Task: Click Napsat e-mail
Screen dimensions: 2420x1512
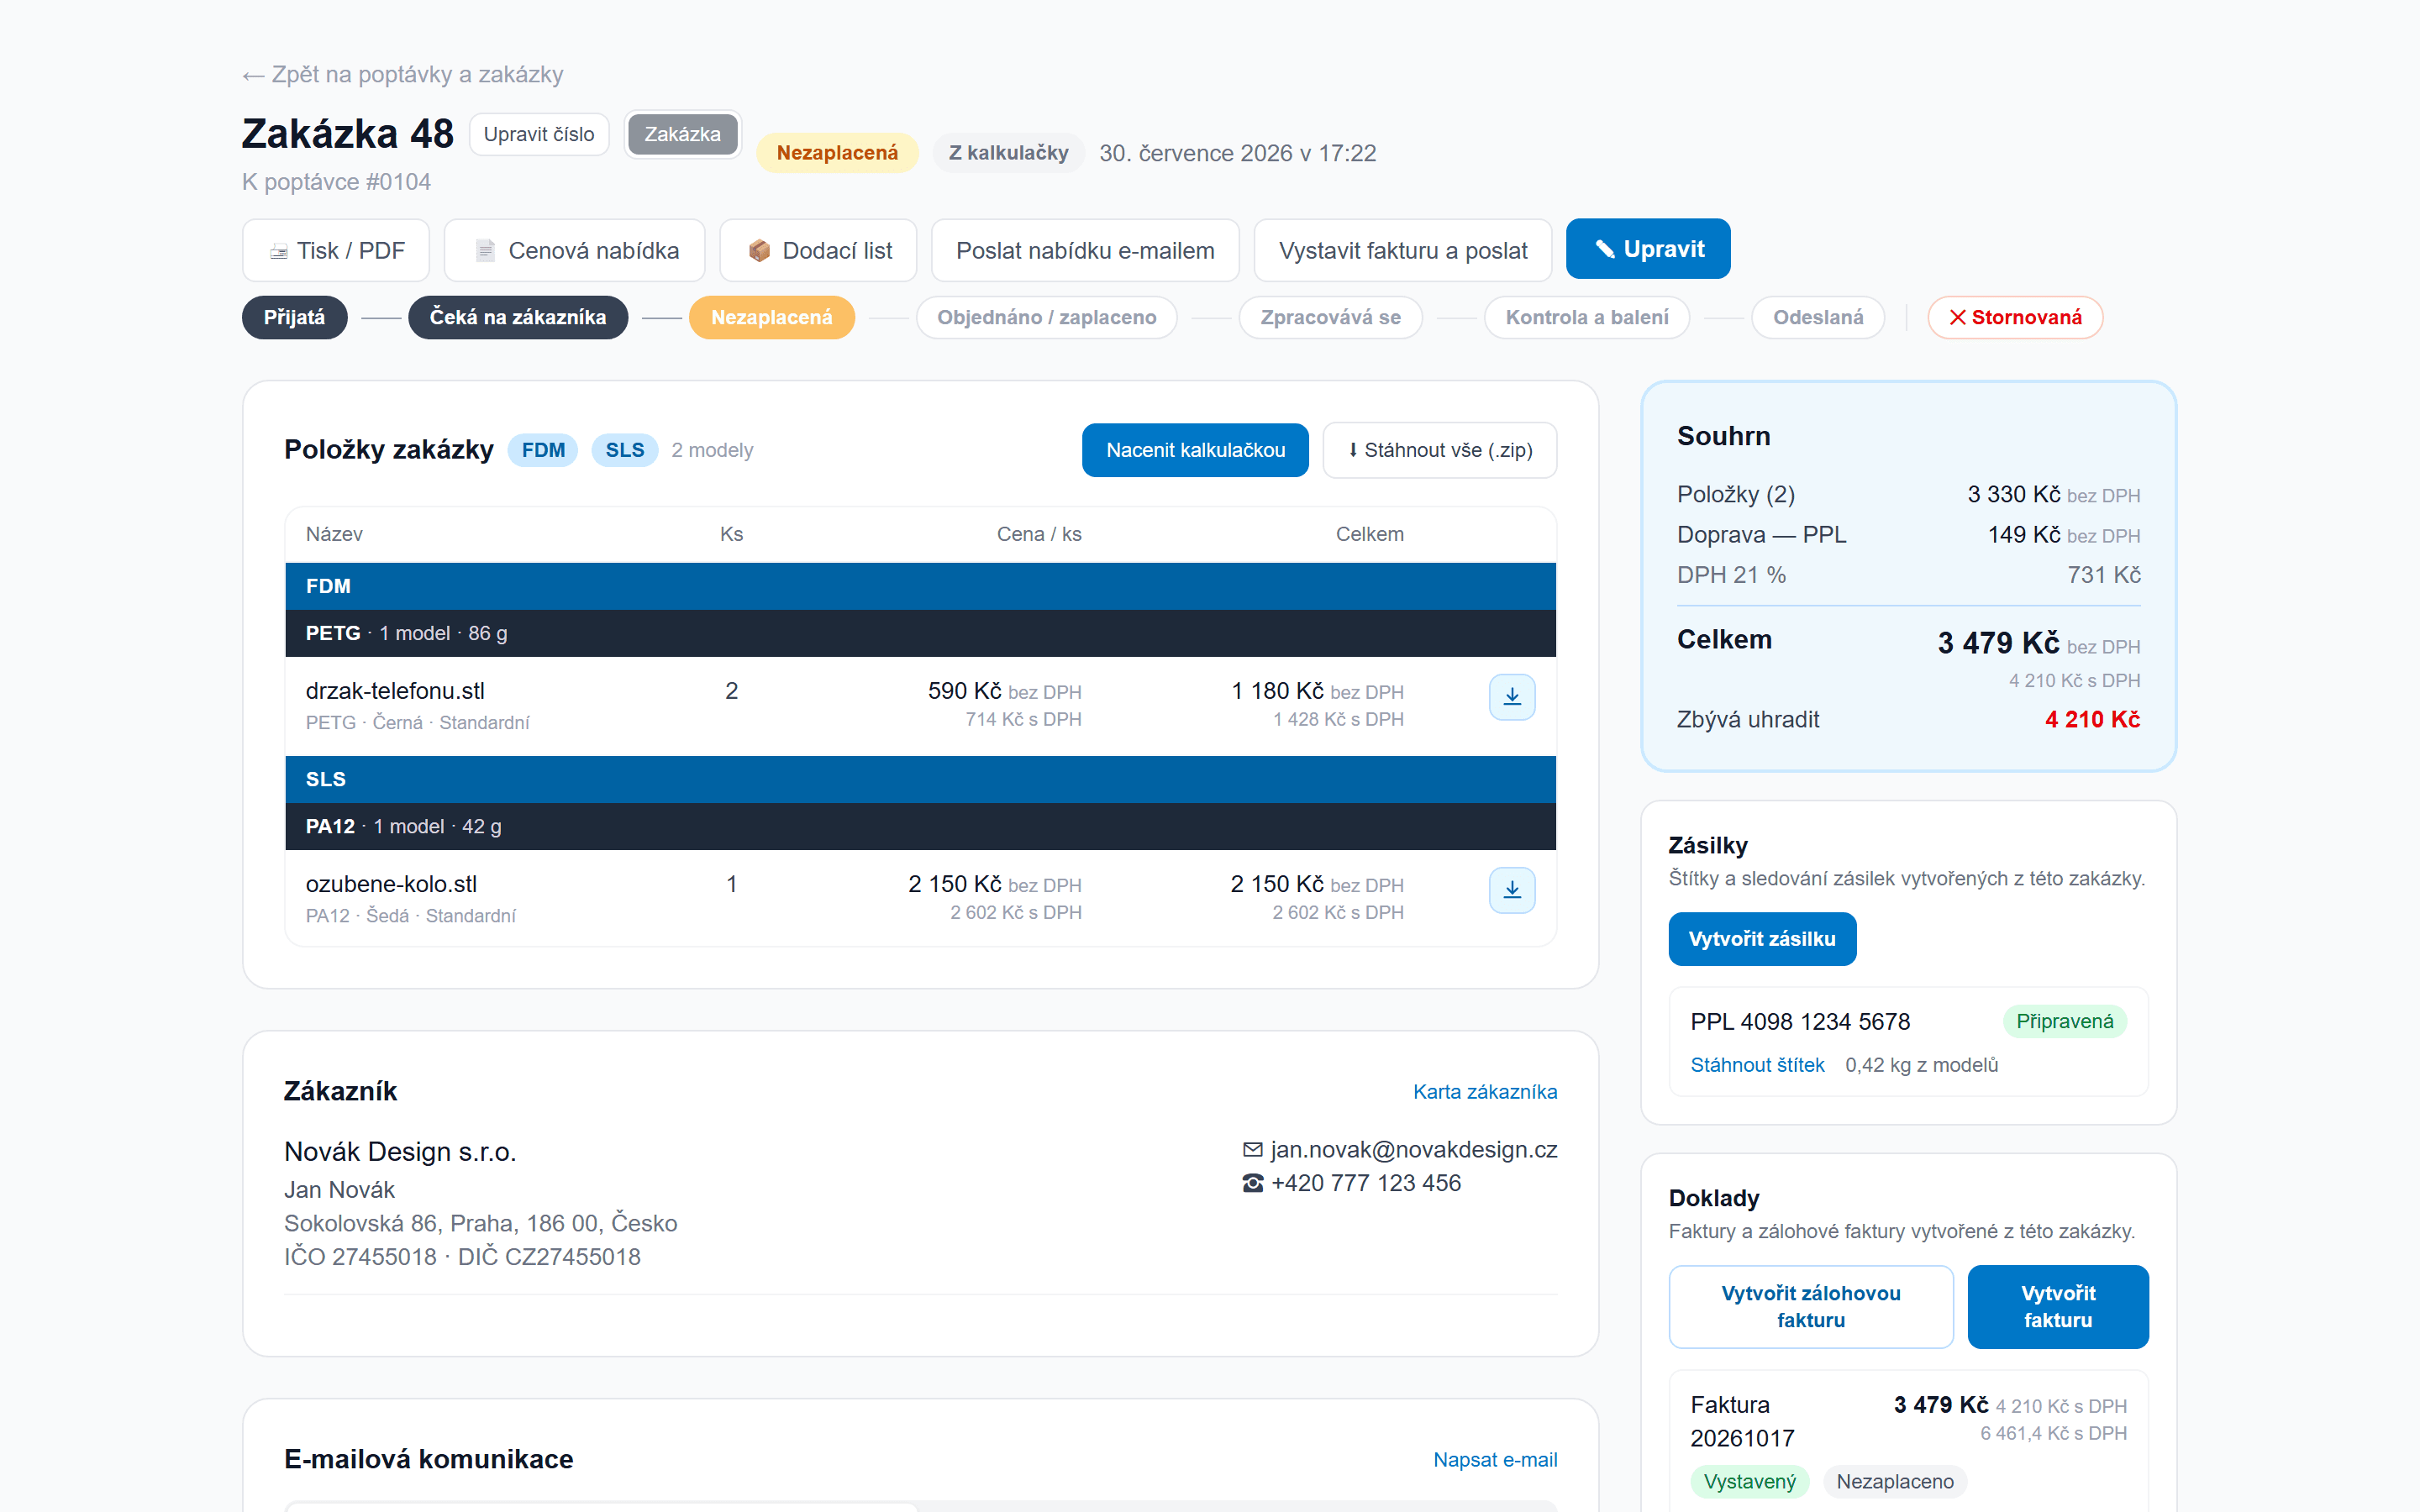Action: pos(1495,1460)
